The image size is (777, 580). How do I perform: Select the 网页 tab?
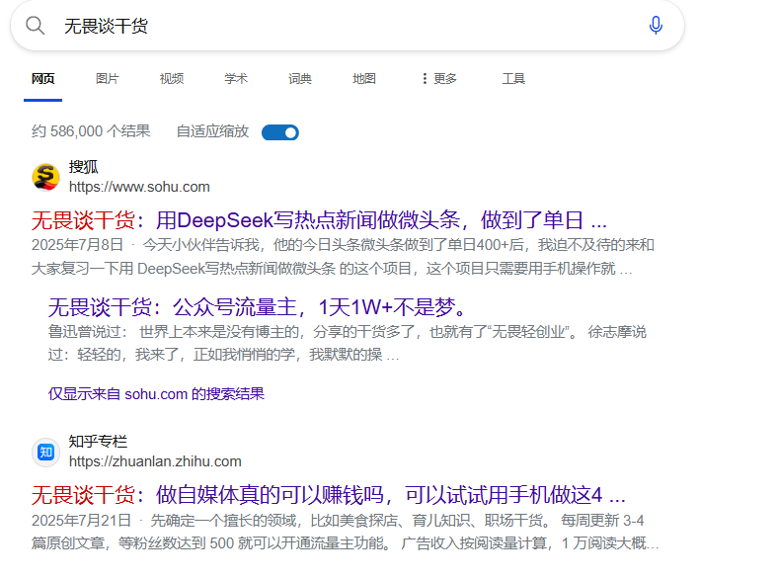(x=43, y=78)
